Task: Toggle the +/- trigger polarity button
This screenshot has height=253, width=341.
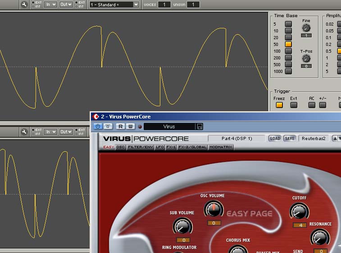Action: 323,105
